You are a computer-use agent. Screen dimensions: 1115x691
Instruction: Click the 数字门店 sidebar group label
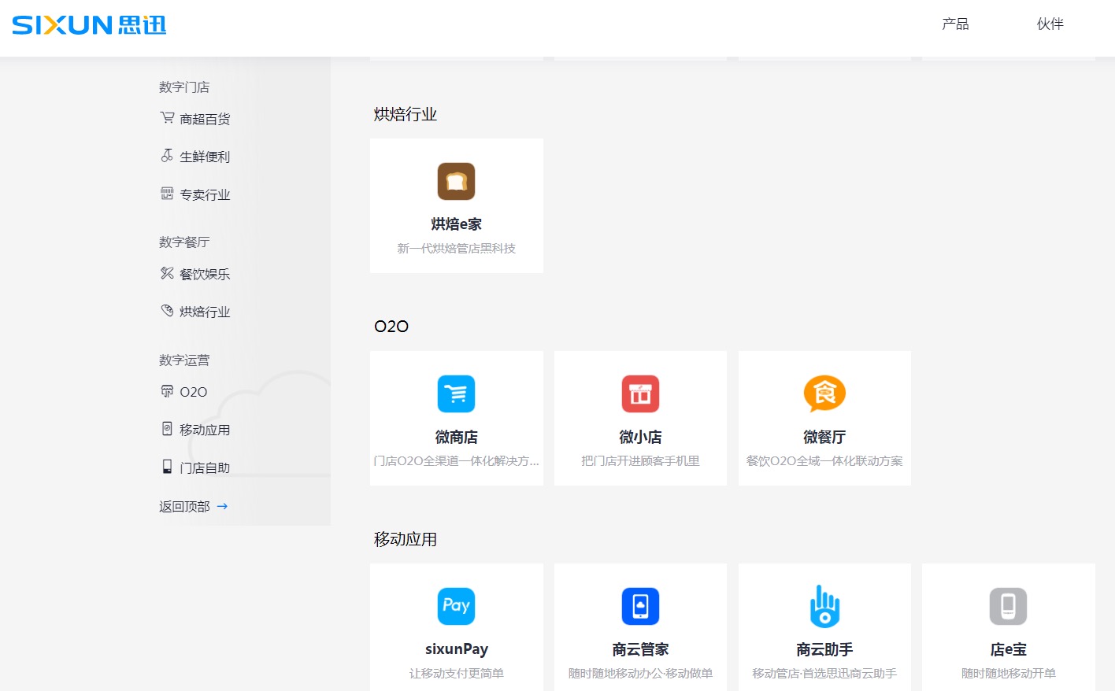(184, 87)
